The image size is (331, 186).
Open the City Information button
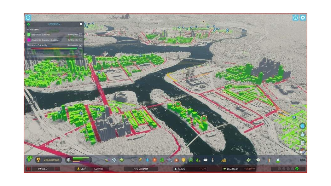click(278, 160)
